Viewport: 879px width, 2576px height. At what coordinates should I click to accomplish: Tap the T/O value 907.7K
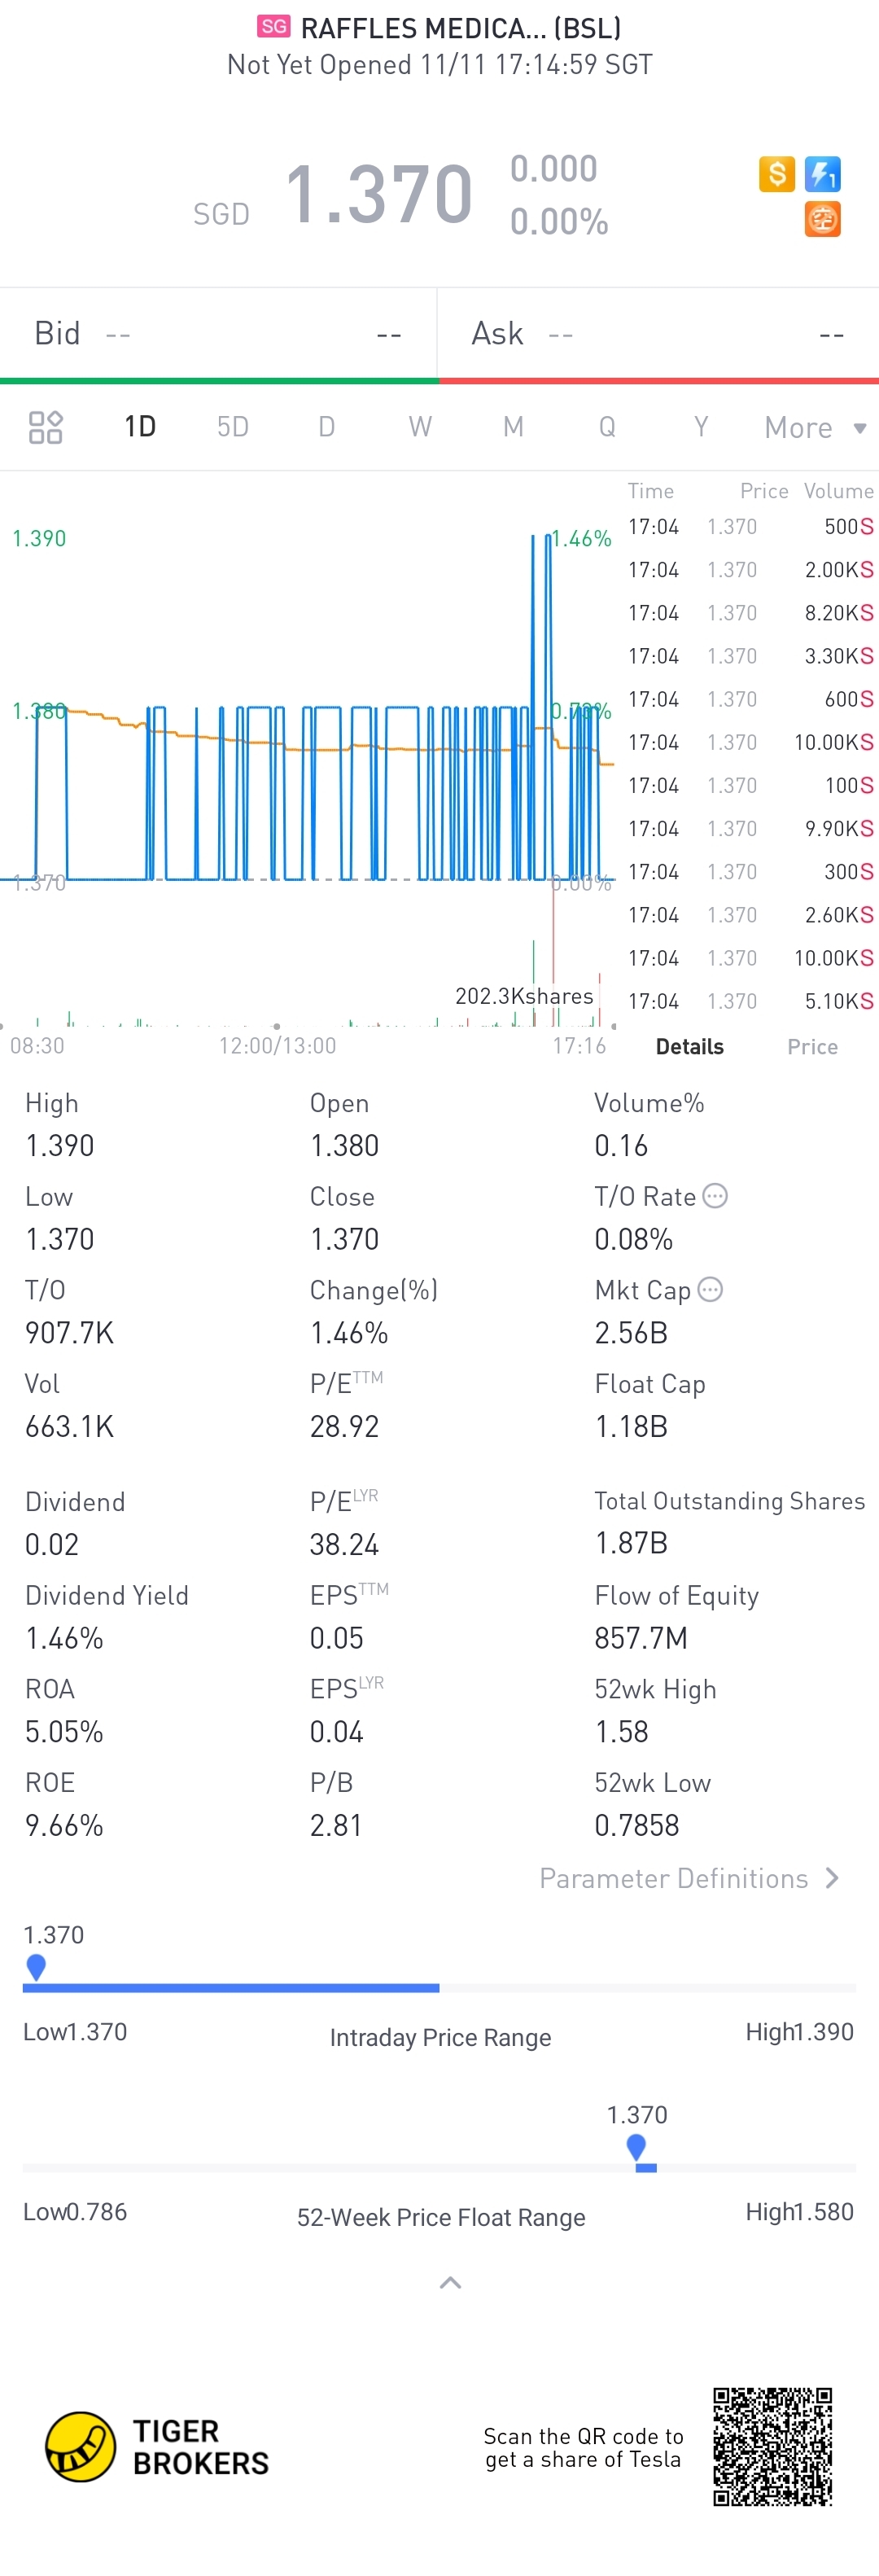(x=69, y=1333)
